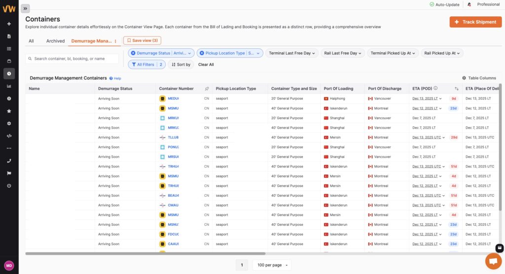The width and height of the screenshot is (505, 274).
Task: Click the phone contact icon in sidebar
Action: click(9, 161)
